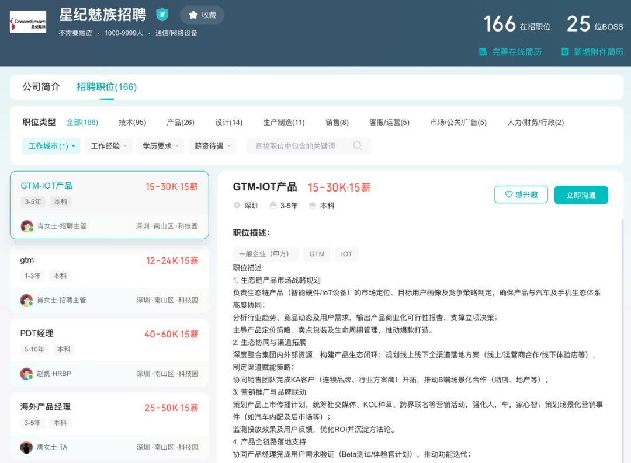Image resolution: width=631 pixels, height=463 pixels.
Task: Click 唐女士 TA recruiter avatar
Action: tap(26, 447)
